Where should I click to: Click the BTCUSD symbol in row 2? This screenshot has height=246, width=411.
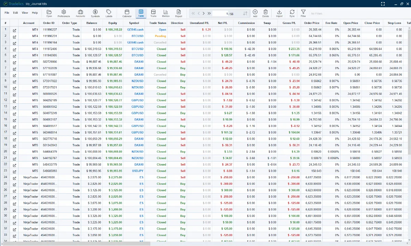coord(137,36)
